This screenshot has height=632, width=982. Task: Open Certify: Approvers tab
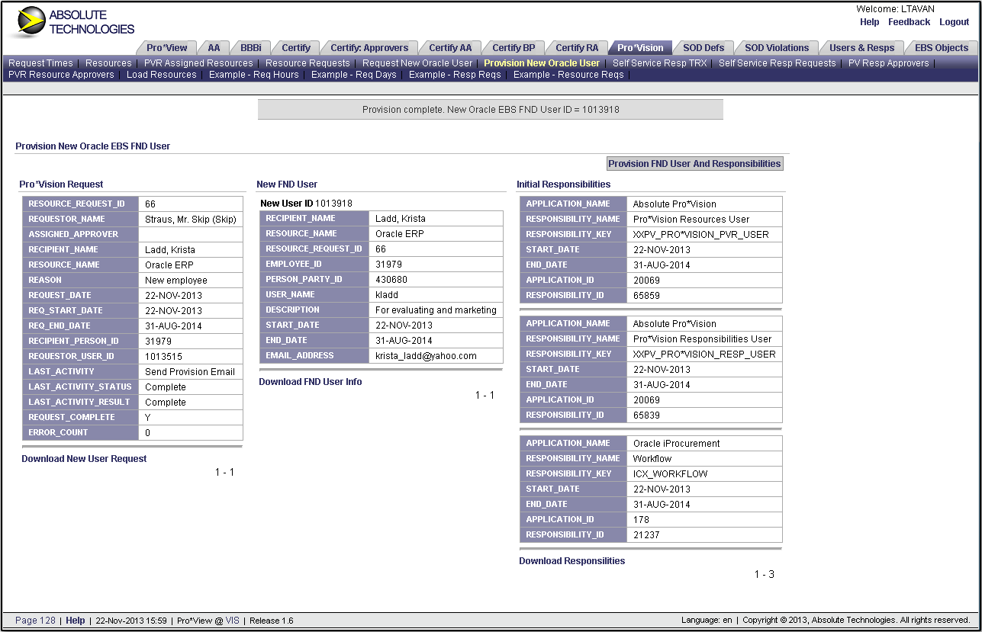[369, 47]
